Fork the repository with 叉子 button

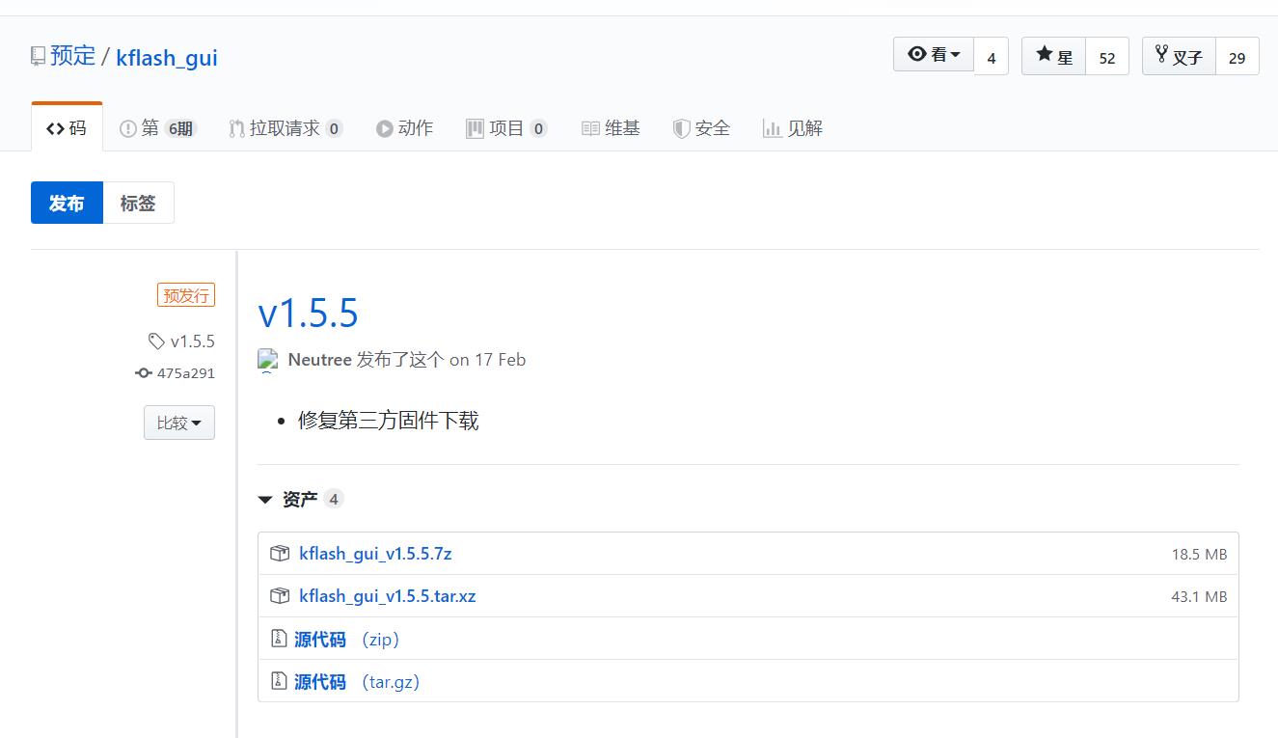coord(1179,56)
